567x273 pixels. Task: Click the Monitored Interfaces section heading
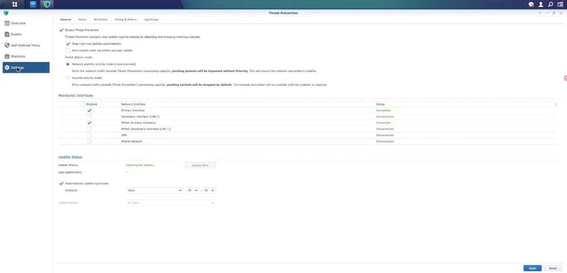[76, 95]
